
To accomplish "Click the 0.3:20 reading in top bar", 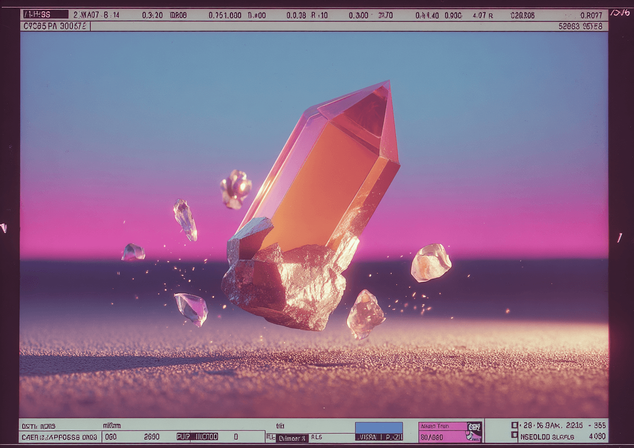I will 152,15.
